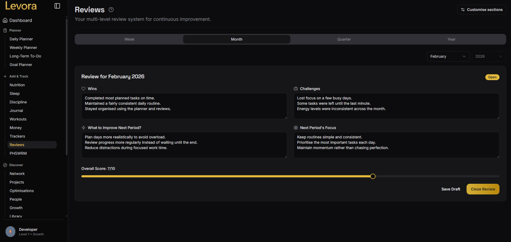The image size is (511, 242).
Task: Open the February month dropdown
Action: click(448, 56)
